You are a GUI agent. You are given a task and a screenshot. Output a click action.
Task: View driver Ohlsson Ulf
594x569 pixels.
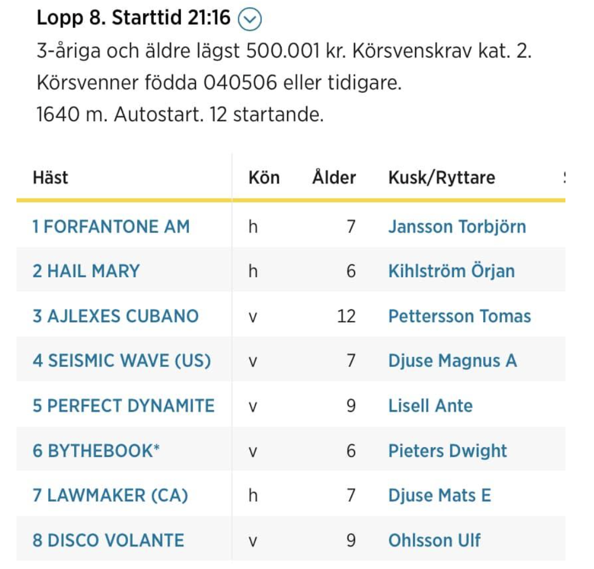[434, 540]
